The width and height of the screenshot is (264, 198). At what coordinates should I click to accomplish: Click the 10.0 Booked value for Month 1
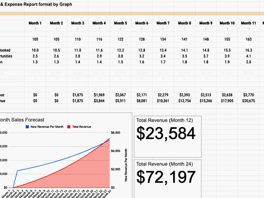tap(35, 50)
